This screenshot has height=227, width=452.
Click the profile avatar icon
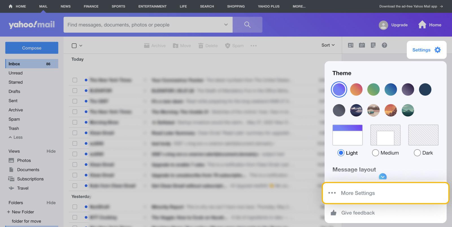[x=383, y=25]
